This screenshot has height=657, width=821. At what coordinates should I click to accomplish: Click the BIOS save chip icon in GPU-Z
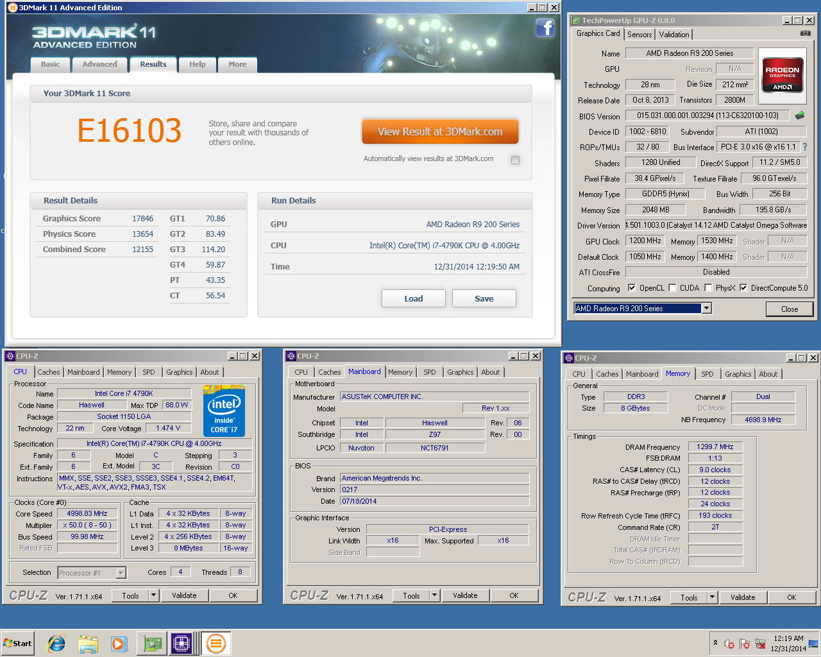[800, 115]
